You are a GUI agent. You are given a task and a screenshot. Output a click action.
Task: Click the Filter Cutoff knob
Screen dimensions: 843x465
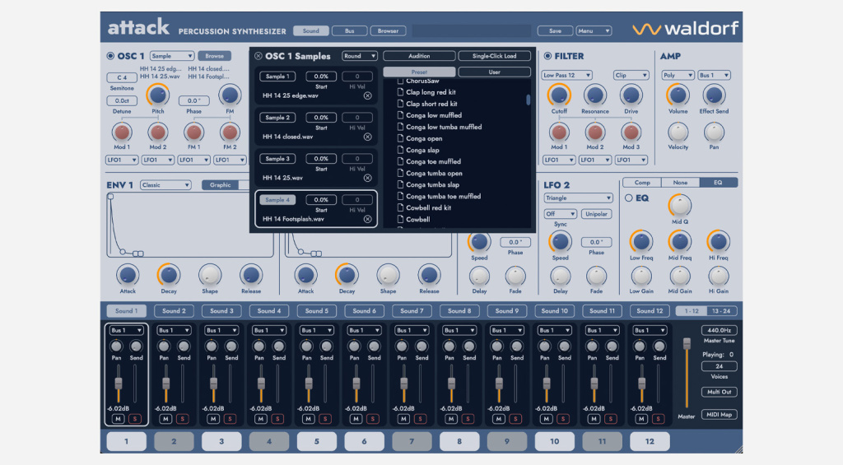coord(559,95)
